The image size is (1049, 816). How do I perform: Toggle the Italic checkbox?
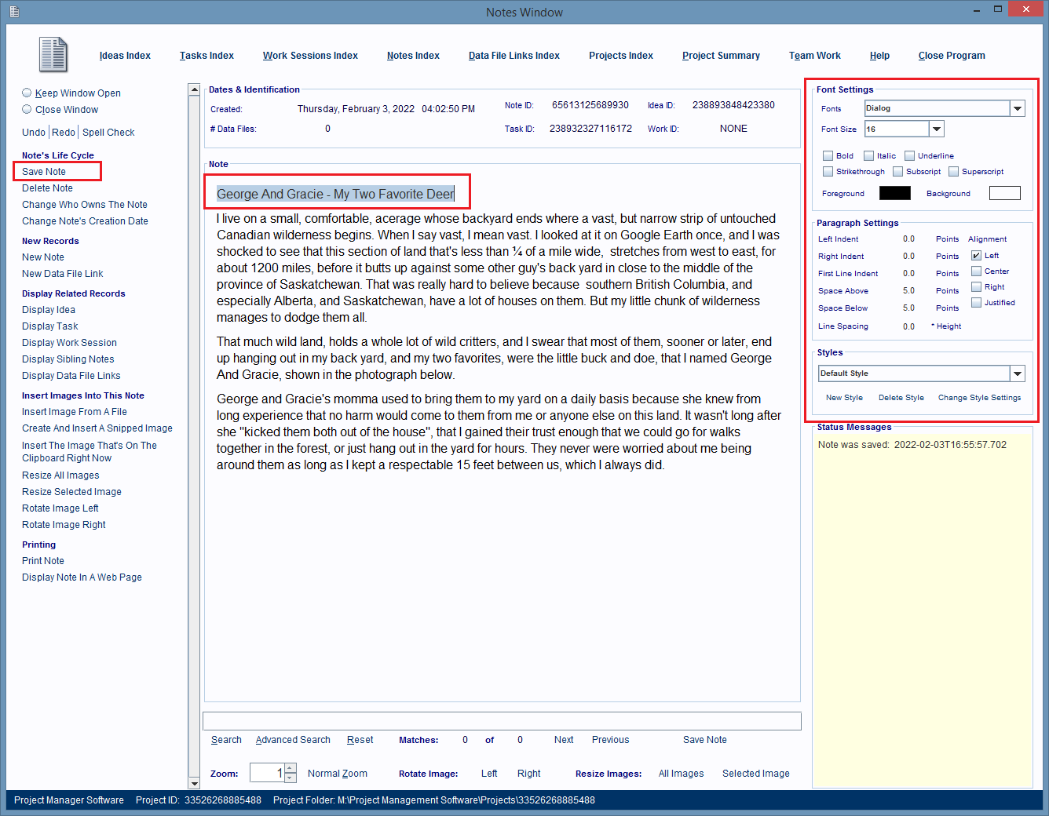tap(868, 156)
